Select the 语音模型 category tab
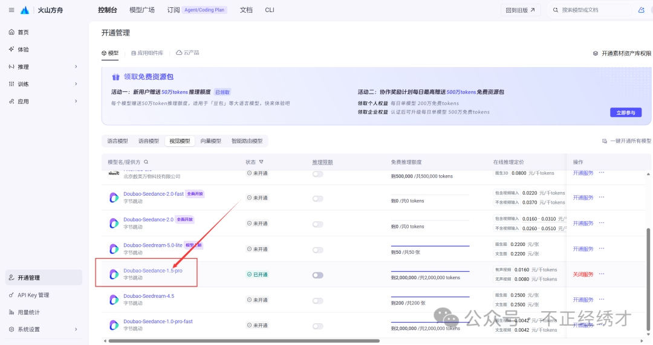The height and width of the screenshot is (345, 653). point(149,141)
